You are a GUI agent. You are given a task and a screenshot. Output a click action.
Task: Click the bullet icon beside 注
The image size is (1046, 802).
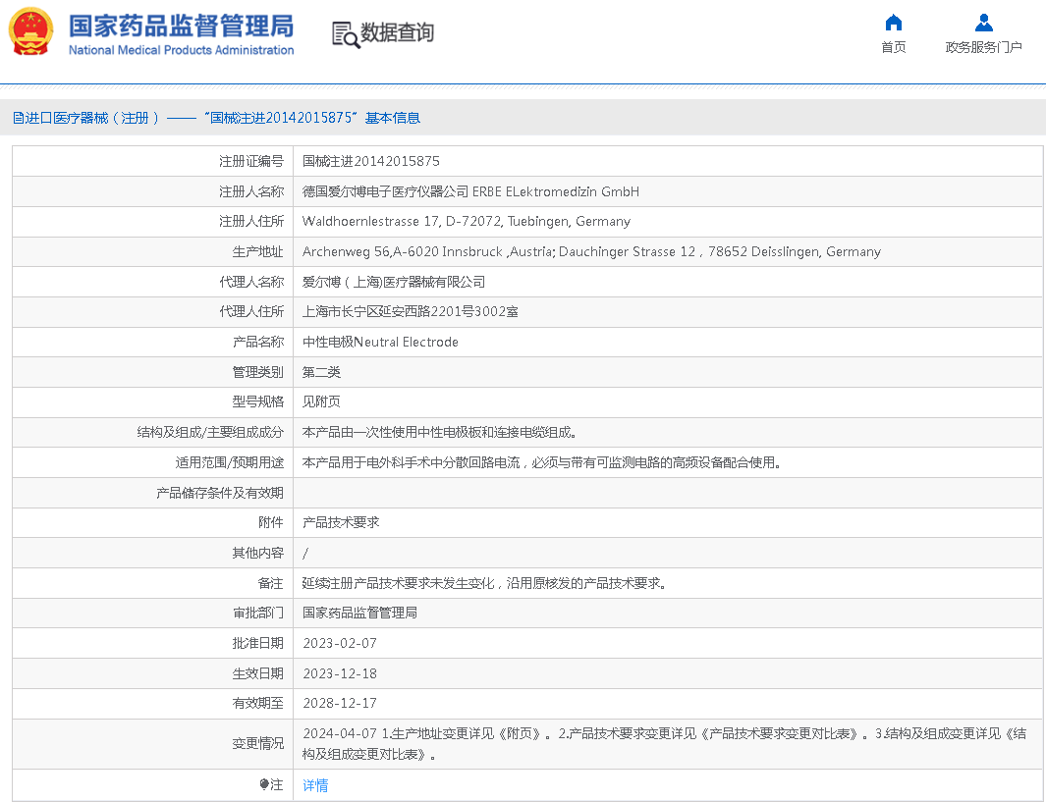[264, 784]
